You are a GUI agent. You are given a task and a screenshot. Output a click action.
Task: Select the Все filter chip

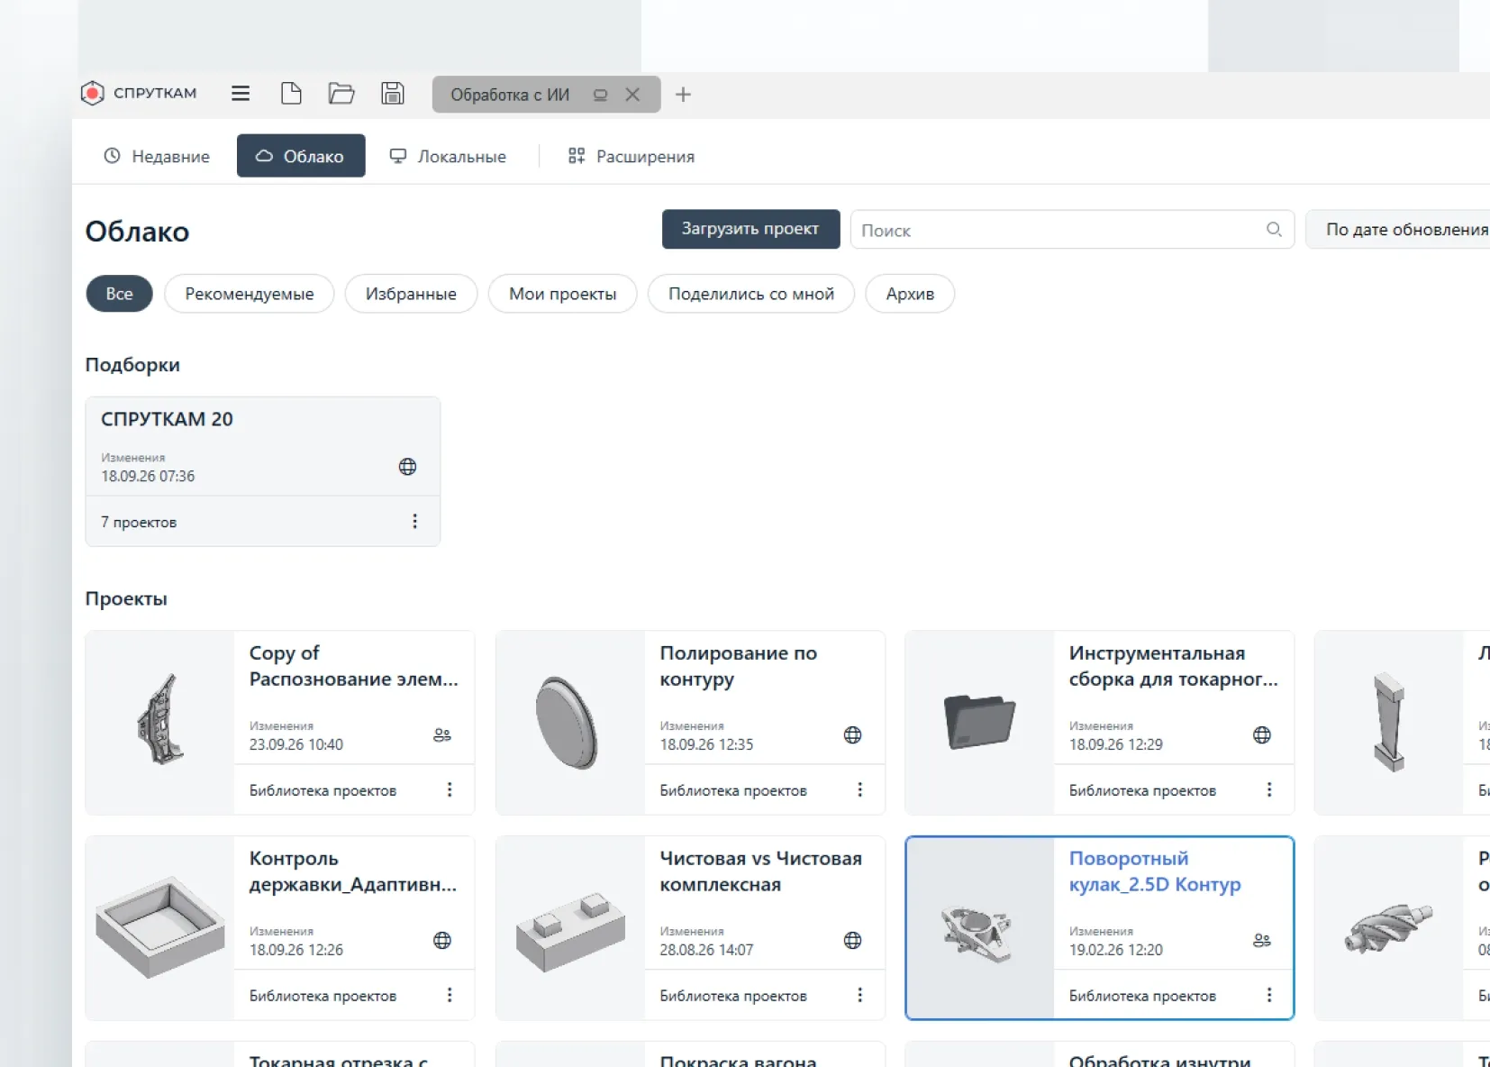pos(119,294)
